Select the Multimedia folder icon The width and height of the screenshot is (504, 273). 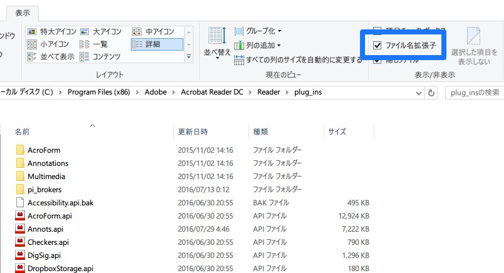(x=20, y=176)
